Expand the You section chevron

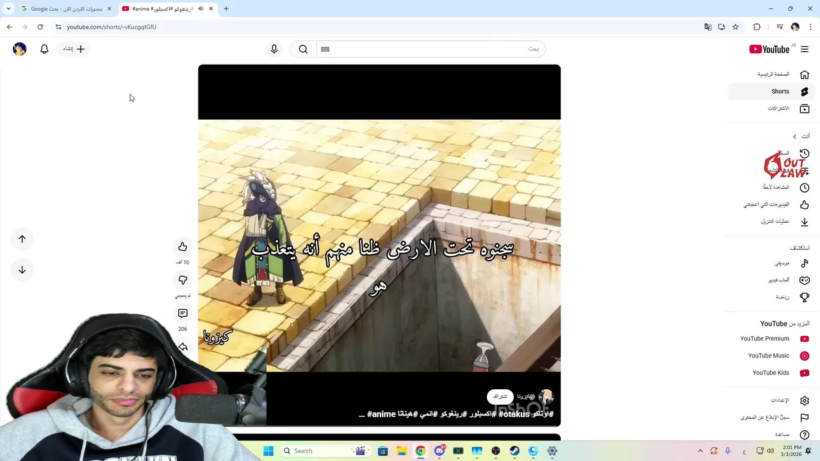(x=795, y=136)
